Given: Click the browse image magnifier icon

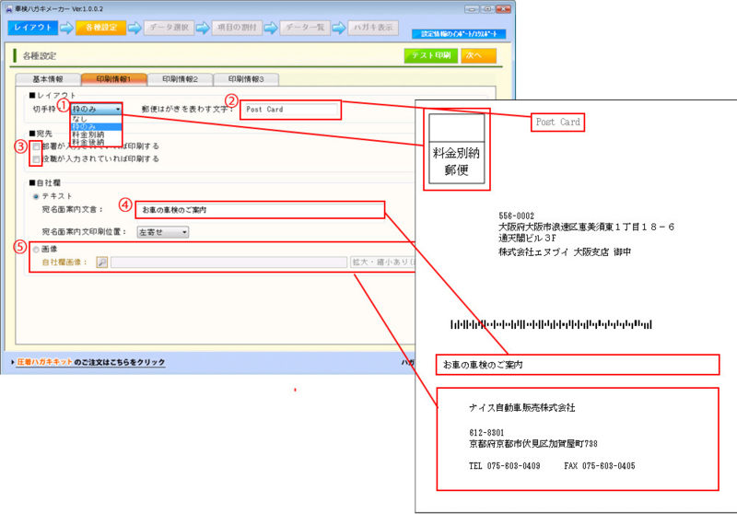Looking at the screenshot, I should 102,263.
